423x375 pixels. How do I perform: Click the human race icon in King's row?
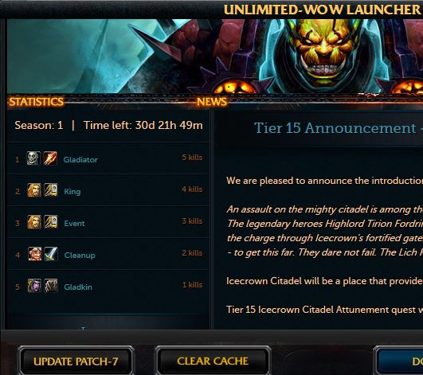[x=34, y=189]
